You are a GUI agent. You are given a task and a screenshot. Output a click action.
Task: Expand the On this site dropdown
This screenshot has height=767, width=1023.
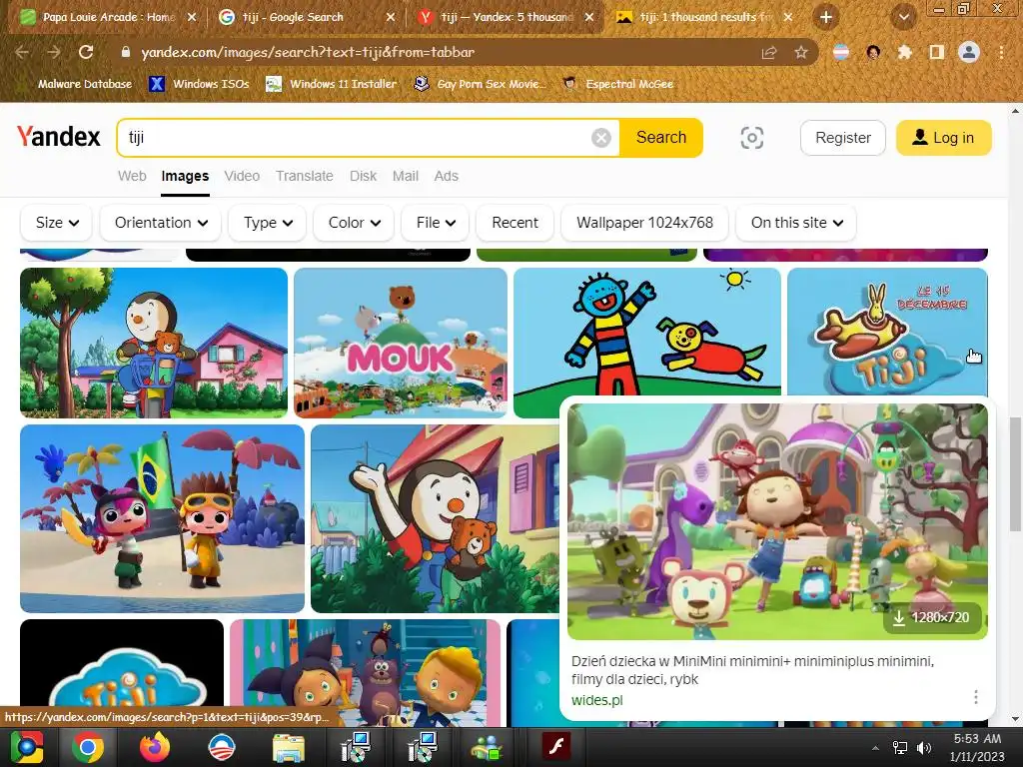(796, 223)
